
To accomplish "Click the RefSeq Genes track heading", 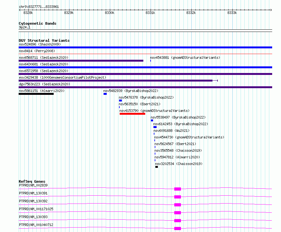I will click(x=32, y=181).
